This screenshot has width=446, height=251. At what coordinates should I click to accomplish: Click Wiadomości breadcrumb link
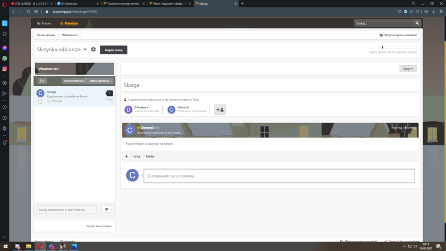[x=70, y=35]
